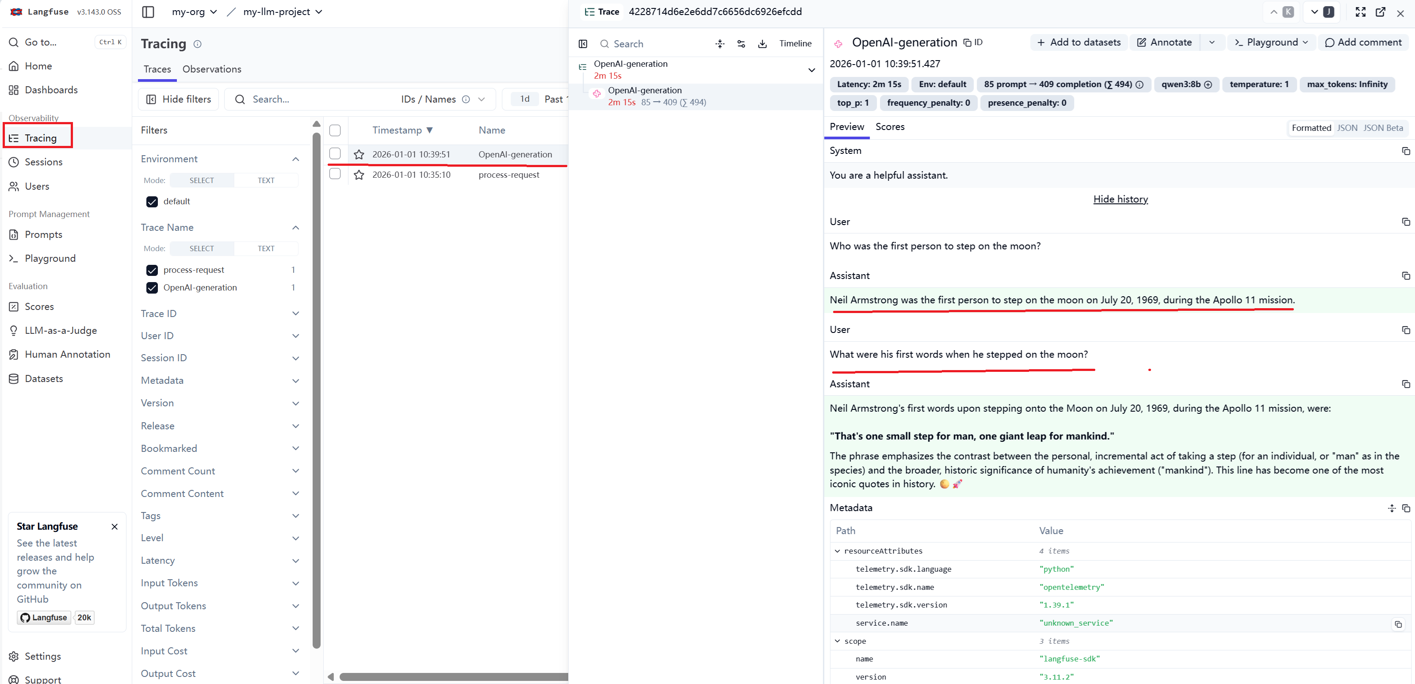Click the Hide history link
The height and width of the screenshot is (684, 1415).
pos(1120,199)
